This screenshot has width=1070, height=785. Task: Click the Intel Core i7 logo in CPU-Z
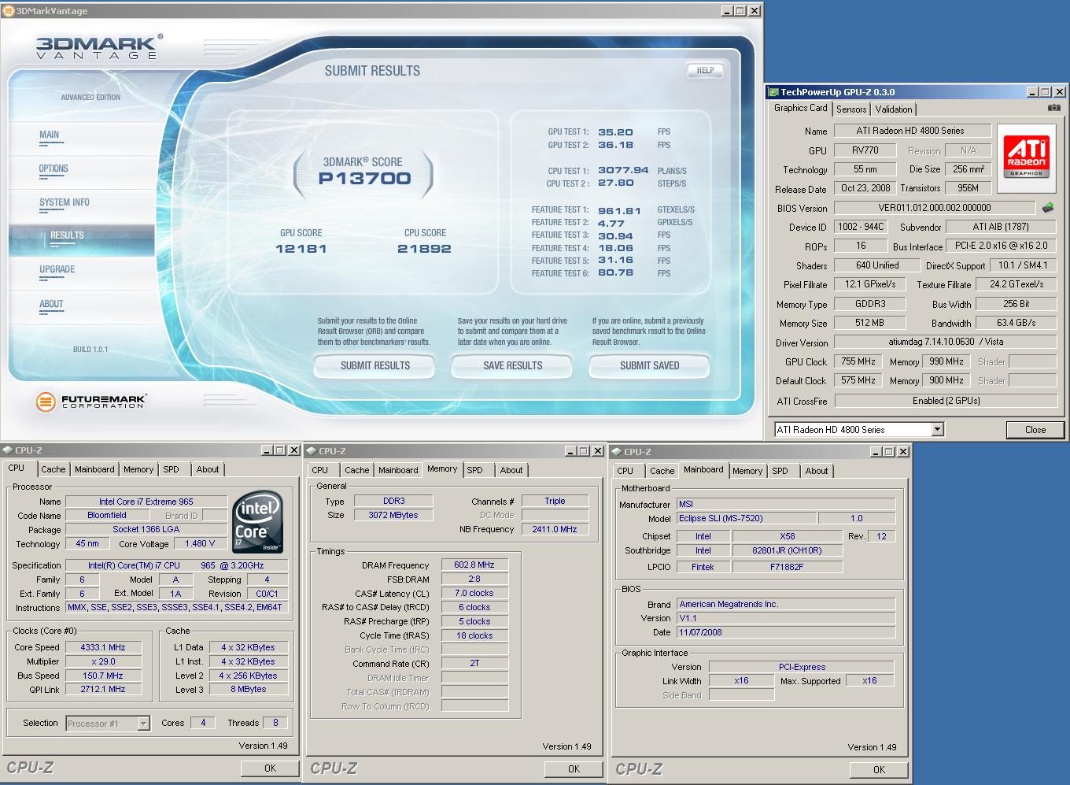(258, 522)
